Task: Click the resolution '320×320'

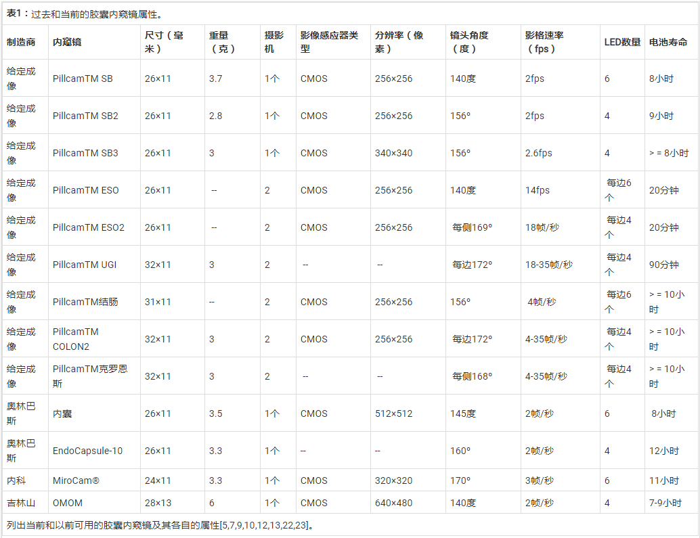Action: click(x=393, y=480)
